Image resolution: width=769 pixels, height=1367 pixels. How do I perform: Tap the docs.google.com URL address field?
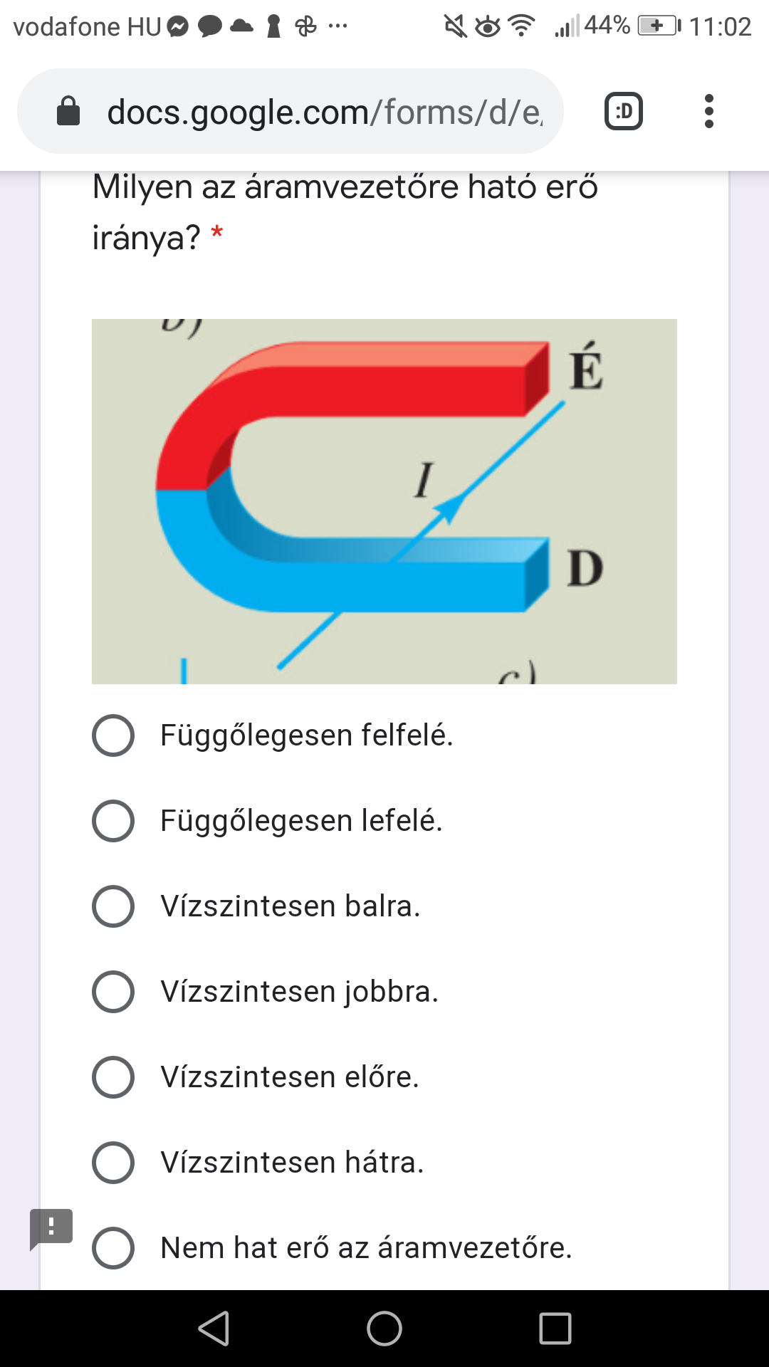[x=324, y=112]
